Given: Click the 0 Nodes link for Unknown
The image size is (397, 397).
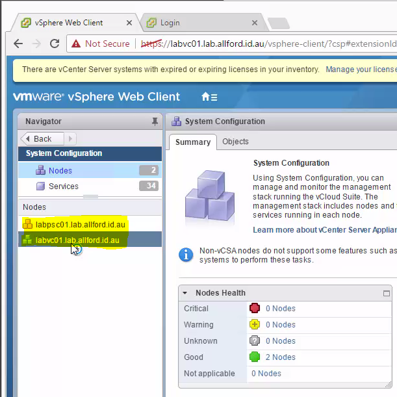Looking at the screenshot, I should pos(281,340).
